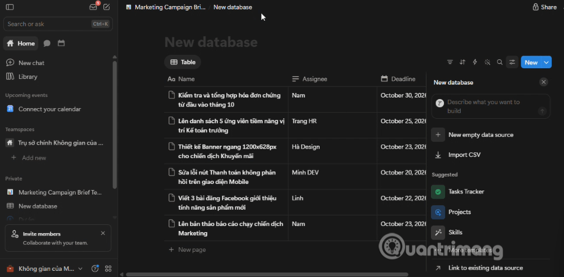The width and height of the screenshot is (564, 277).
Task: Click Invite members in sidebar card
Action: point(42,234)
